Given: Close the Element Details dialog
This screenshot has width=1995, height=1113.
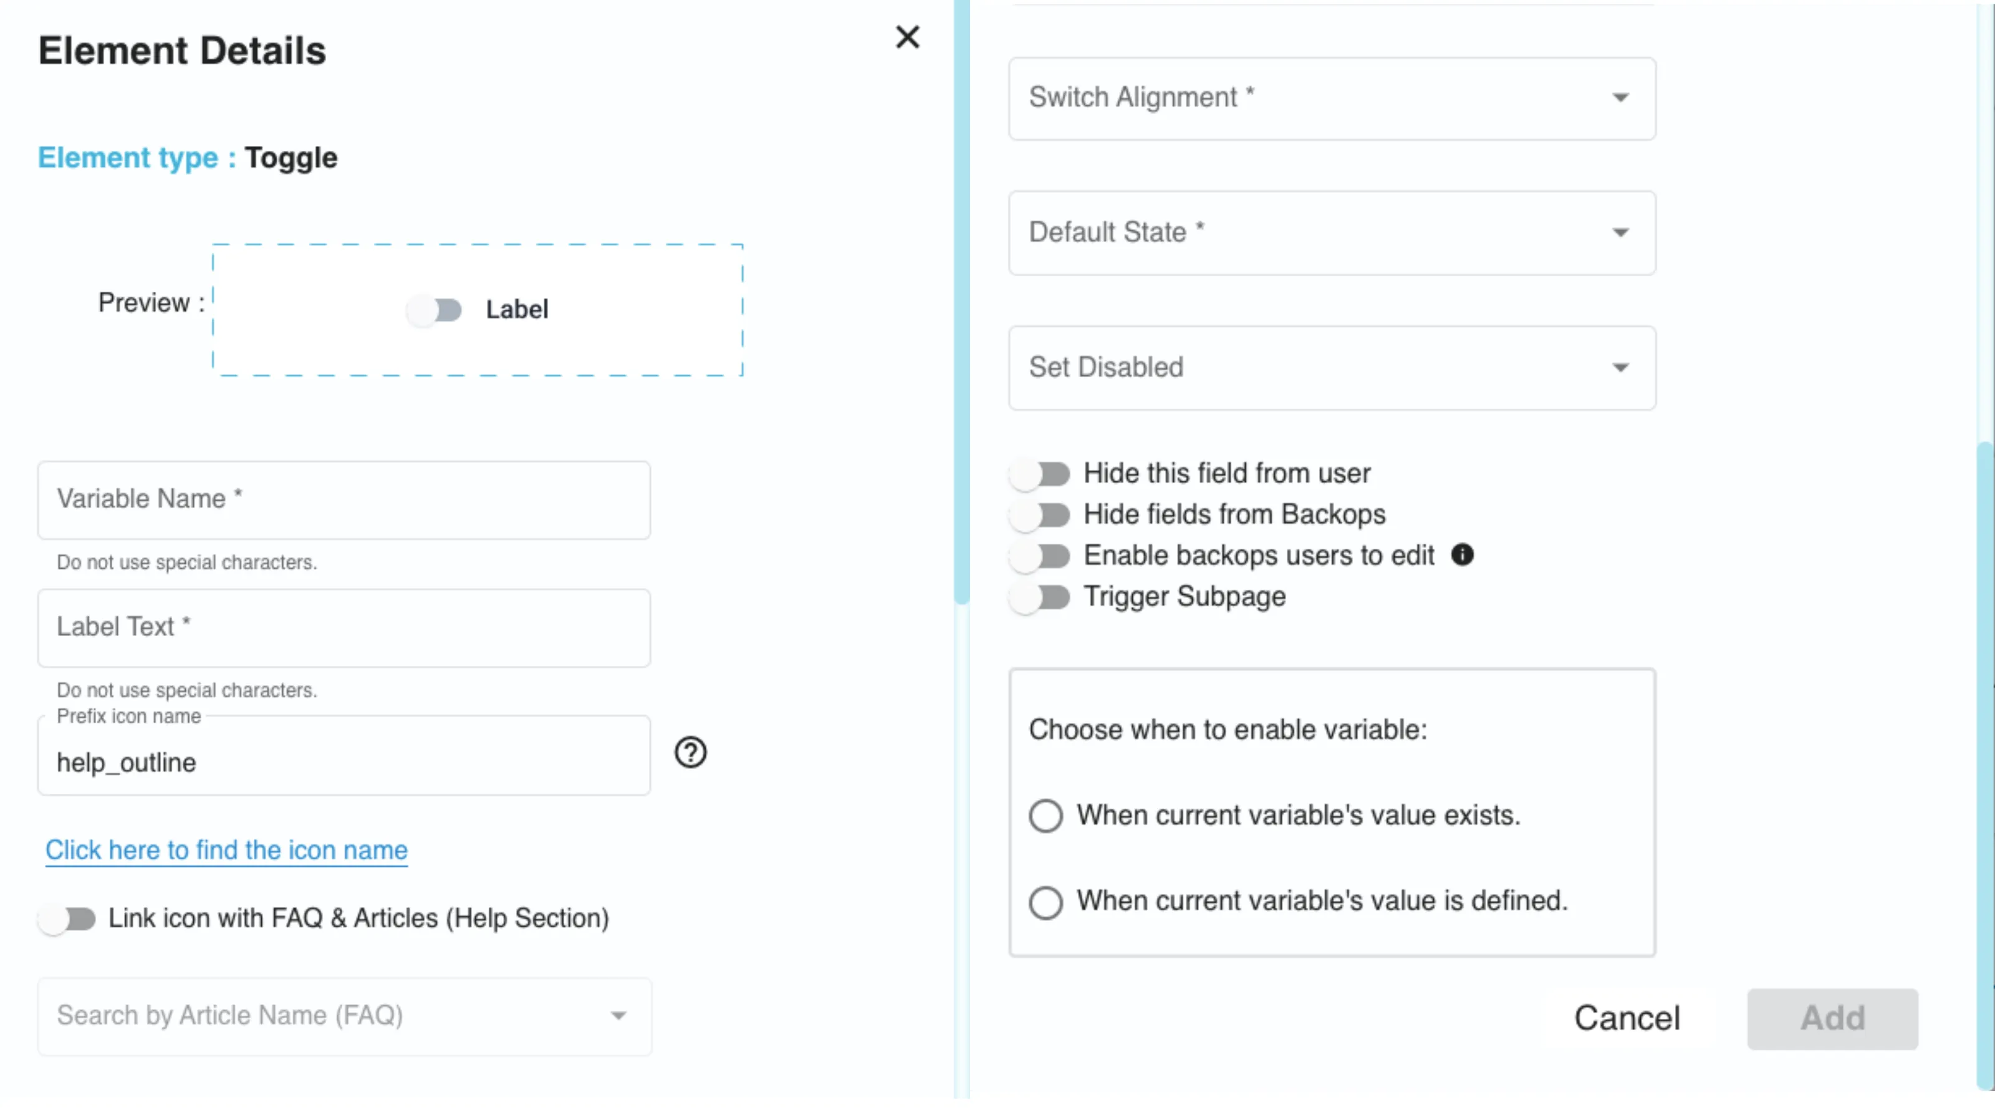Looking at the screenshot, I should click(x=907, y=36).
